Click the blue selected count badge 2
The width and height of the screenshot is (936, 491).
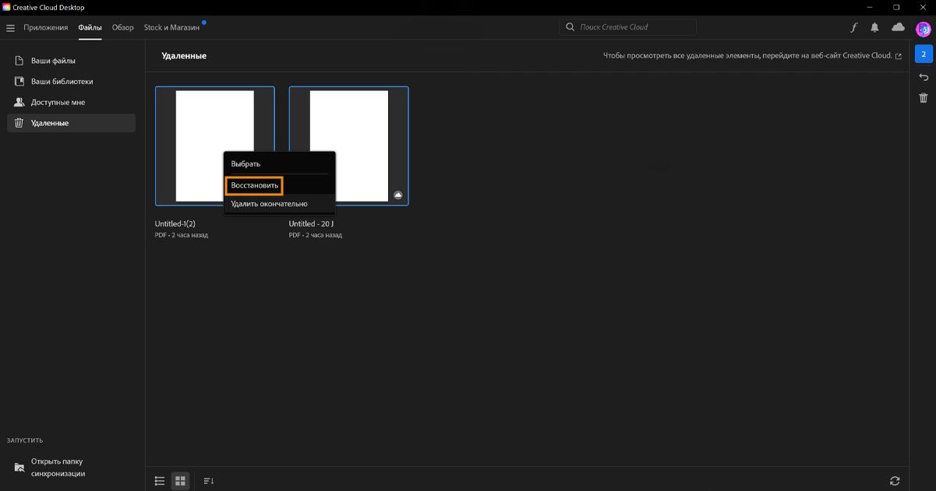tap(923, 54)
